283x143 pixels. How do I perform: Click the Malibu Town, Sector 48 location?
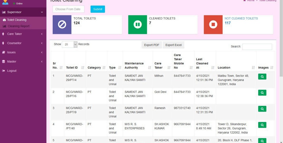(233, 80)
